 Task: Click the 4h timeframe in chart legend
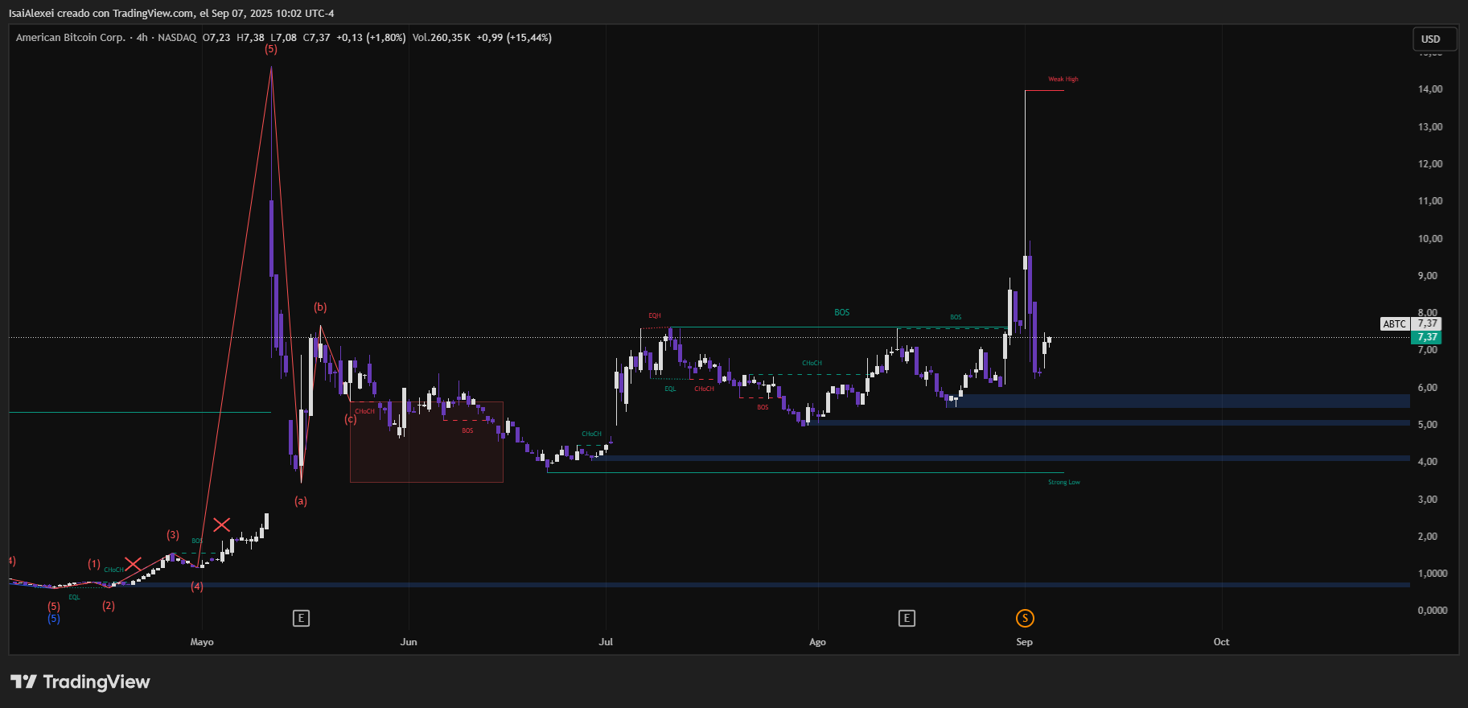(142, 38)
